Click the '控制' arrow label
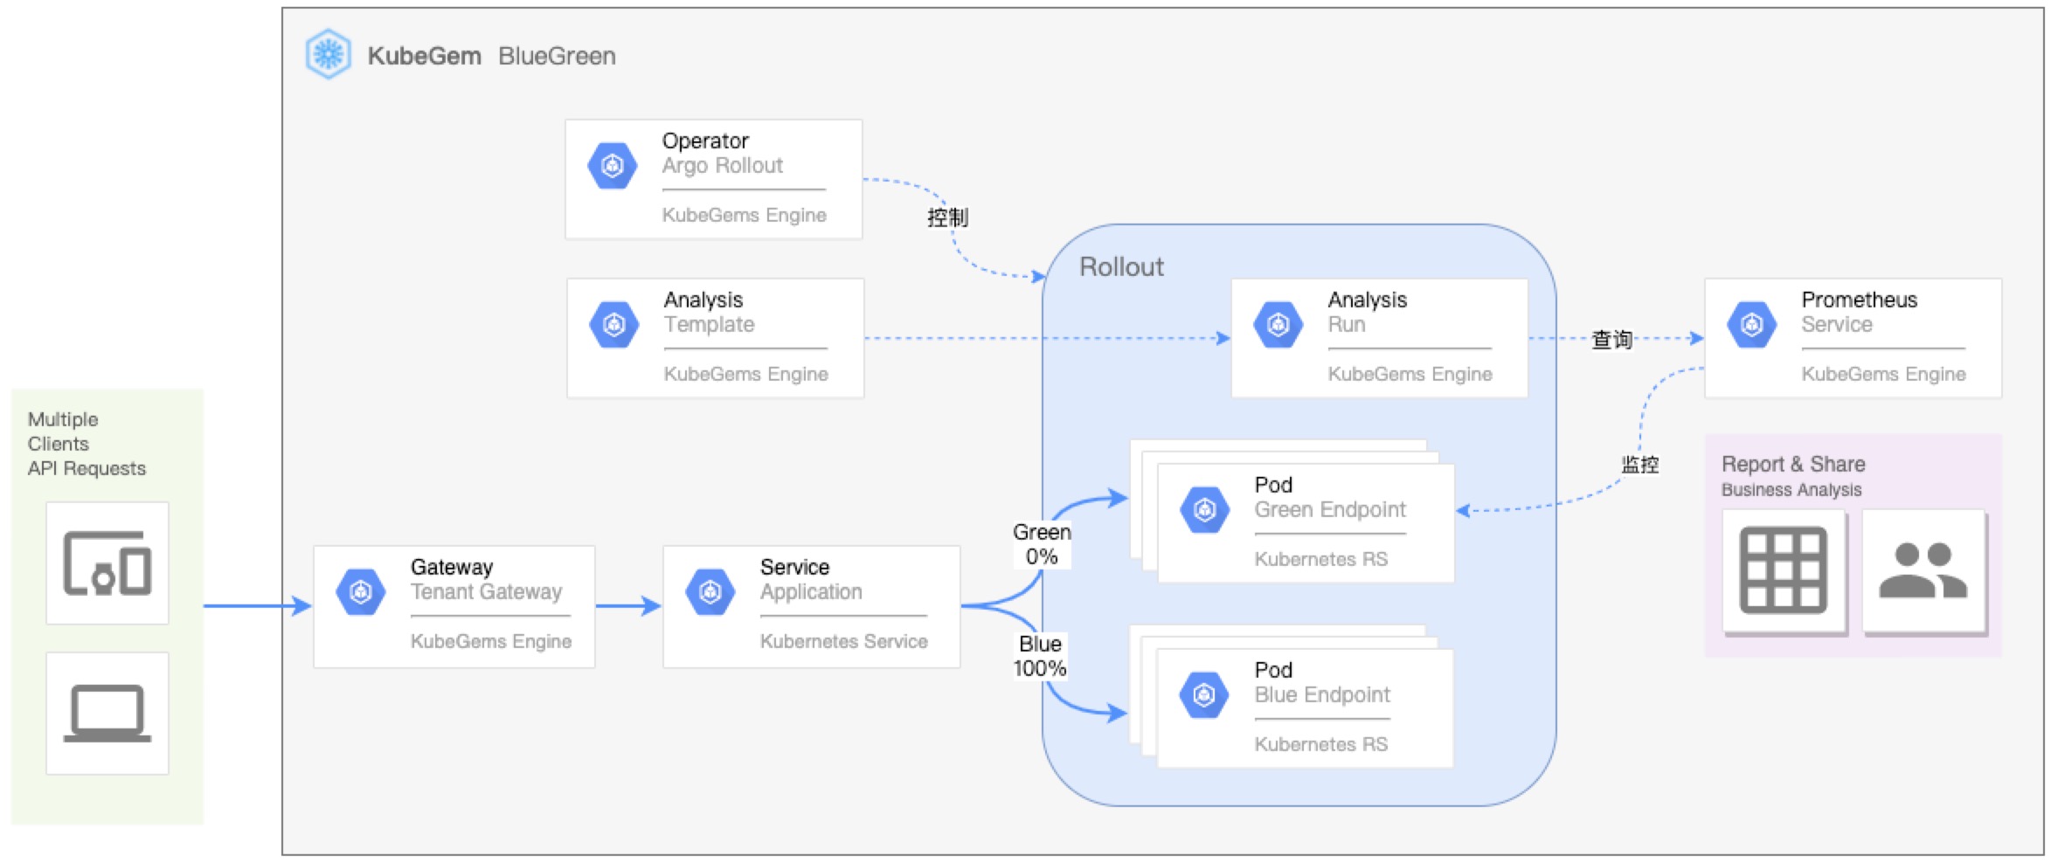 pyautogui.click(x=947, y=217)
